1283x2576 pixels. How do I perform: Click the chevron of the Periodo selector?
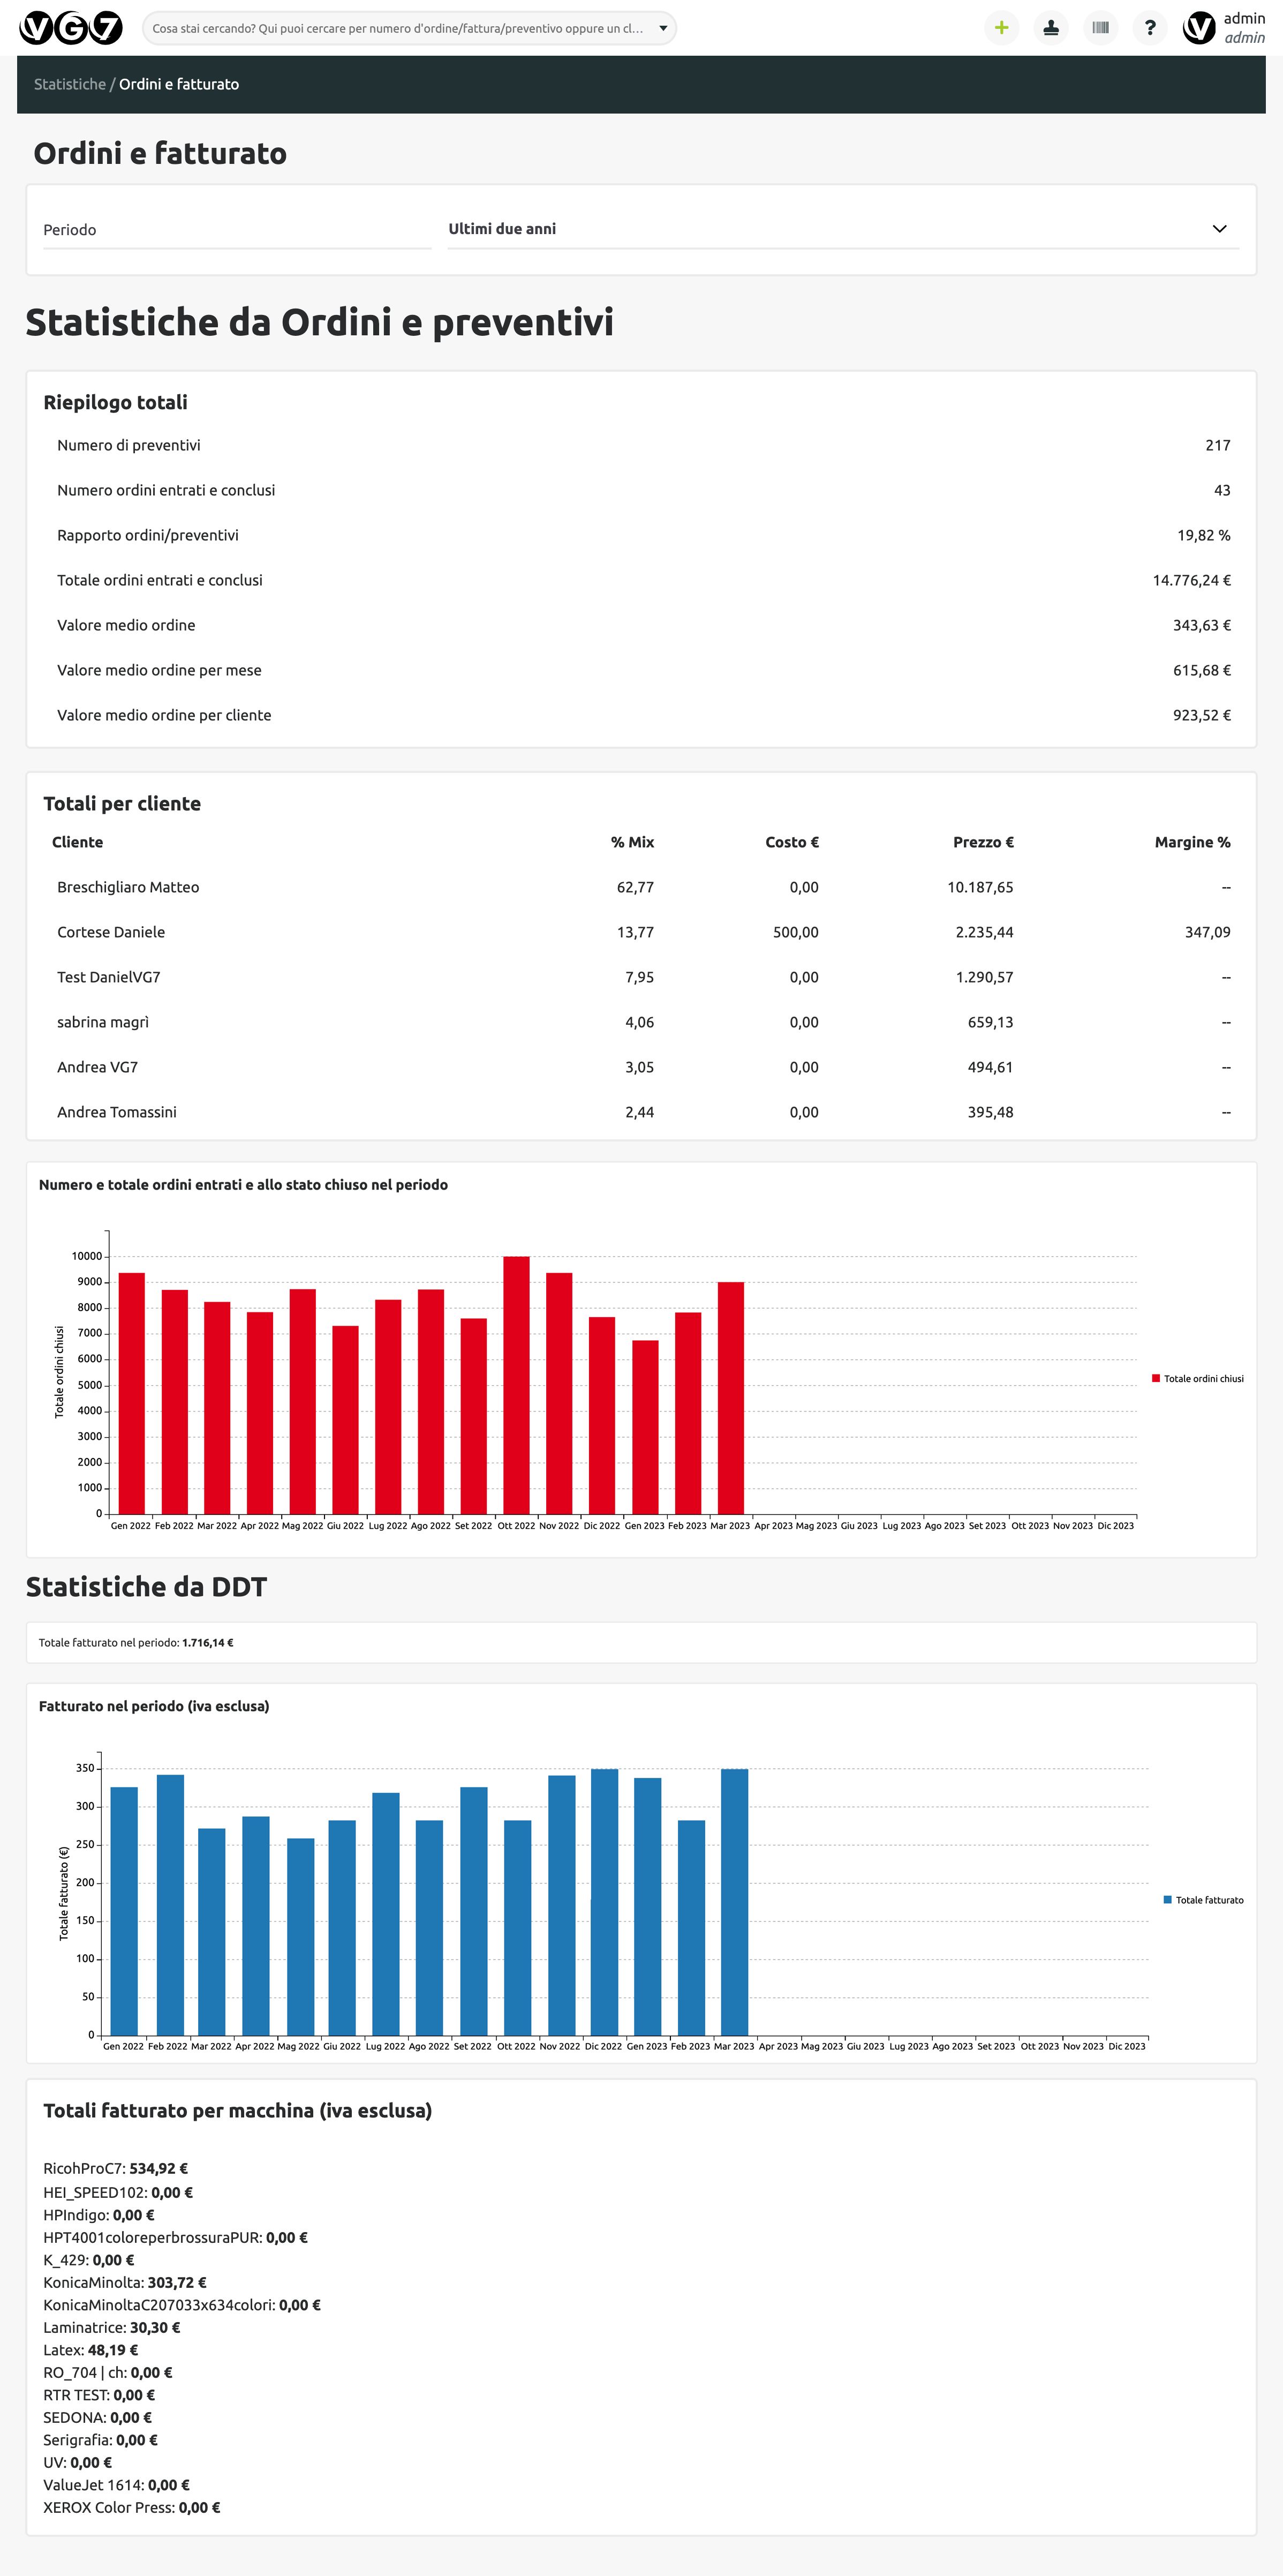[1219, 229]
